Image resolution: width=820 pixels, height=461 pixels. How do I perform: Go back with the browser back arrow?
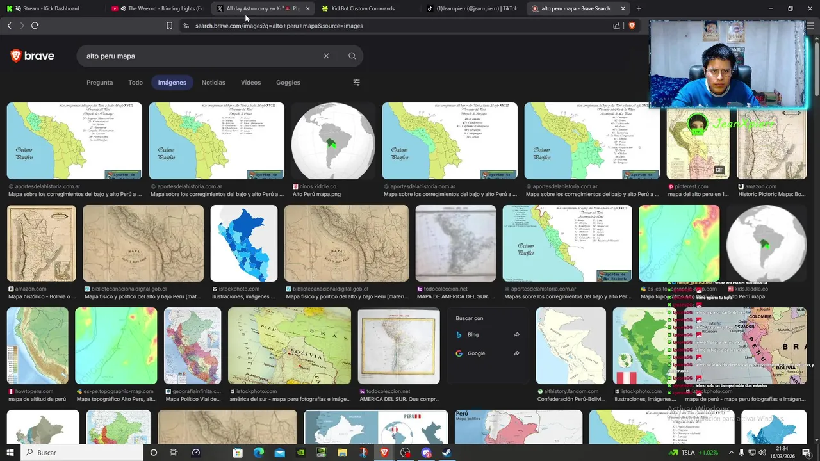pyautogui.click(x=9, y=26)
